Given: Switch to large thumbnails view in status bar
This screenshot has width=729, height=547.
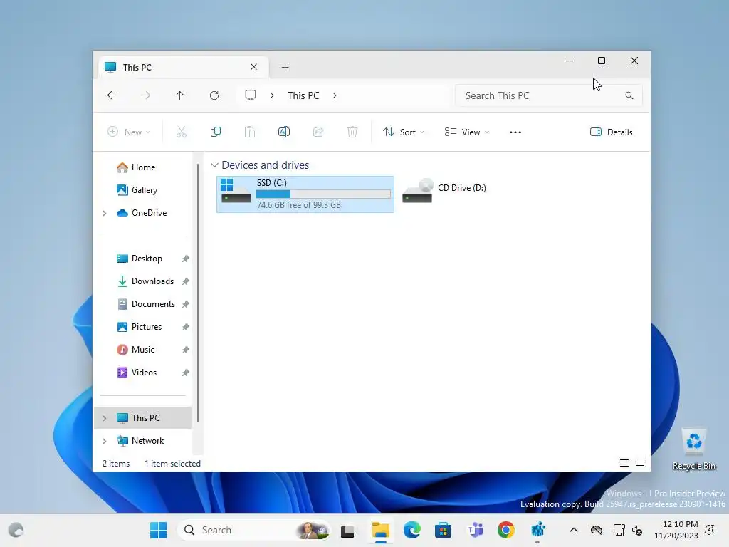Looking at the screenshot, I should (x=640, y=463).
